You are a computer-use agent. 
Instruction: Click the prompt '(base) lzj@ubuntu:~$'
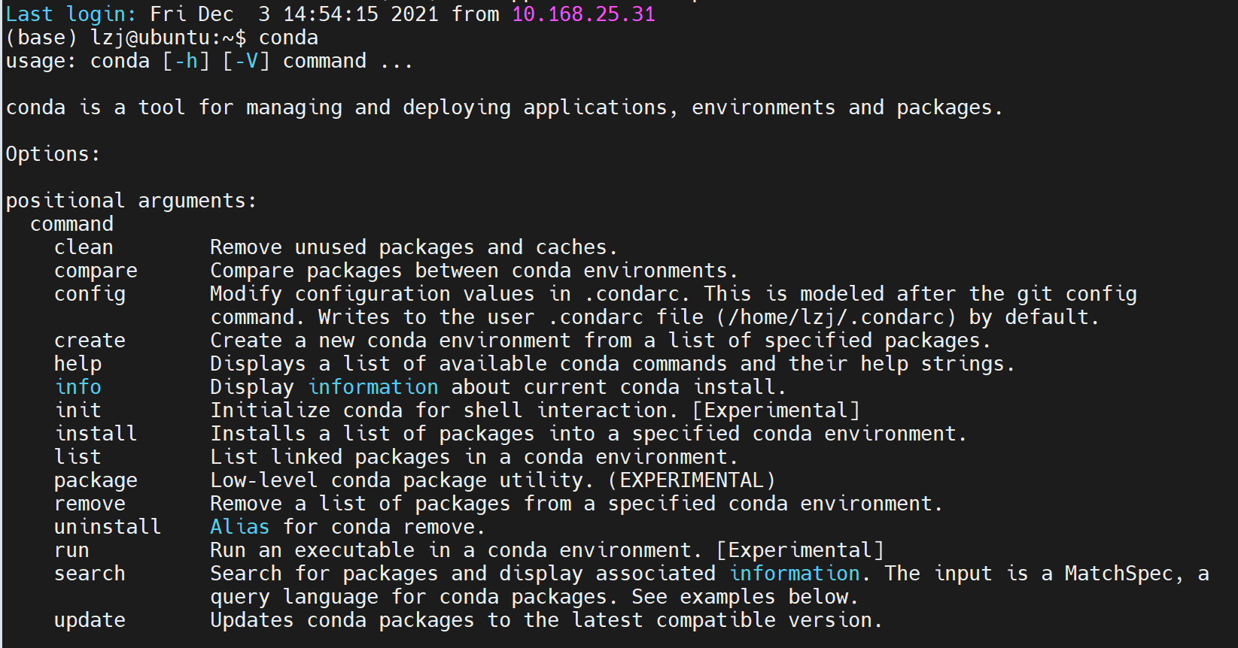[x=126, y=38]
